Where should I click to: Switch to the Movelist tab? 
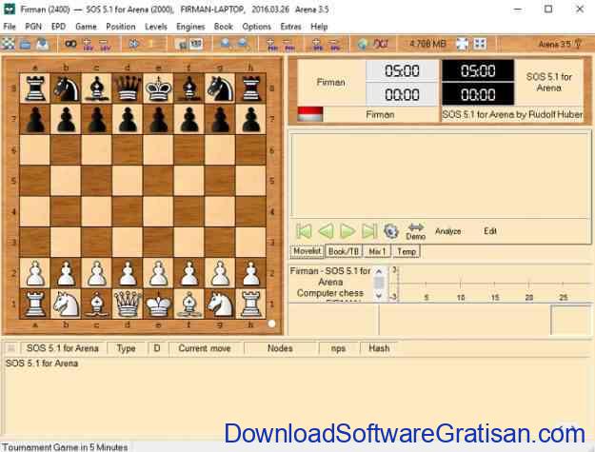[x=307, y=251]
